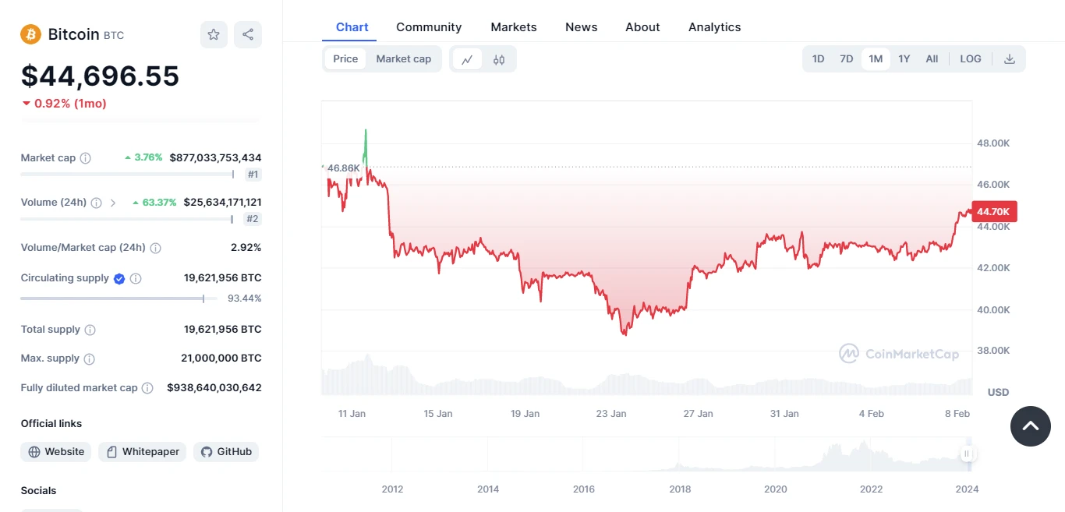1065x512 pixels.
Task: Open the Analytics tab
Action: pyautogui.click(x=715, y=26)
